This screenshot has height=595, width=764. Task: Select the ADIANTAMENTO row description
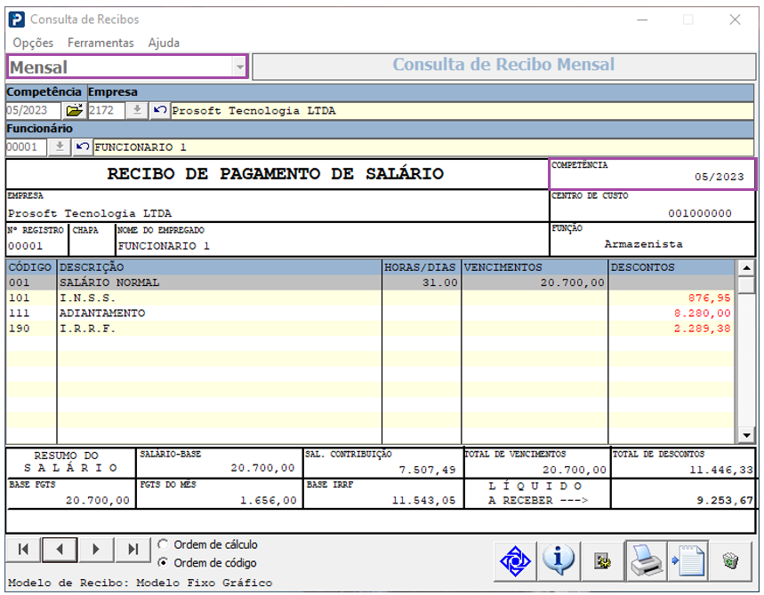point(102,313)
